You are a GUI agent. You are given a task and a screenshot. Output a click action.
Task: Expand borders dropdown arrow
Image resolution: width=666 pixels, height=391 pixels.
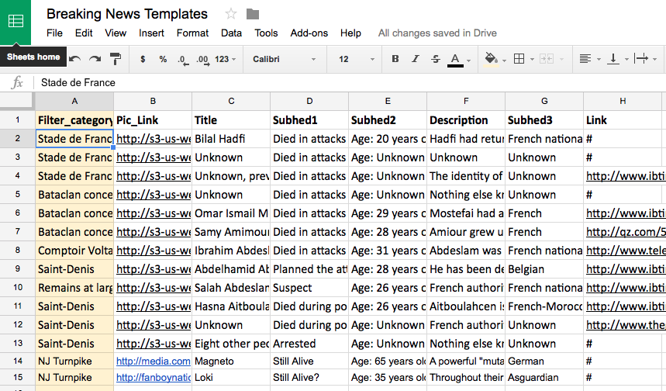pos(532,60)
